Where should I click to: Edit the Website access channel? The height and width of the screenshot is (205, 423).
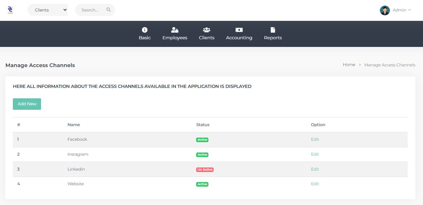(x=315, y=184)
